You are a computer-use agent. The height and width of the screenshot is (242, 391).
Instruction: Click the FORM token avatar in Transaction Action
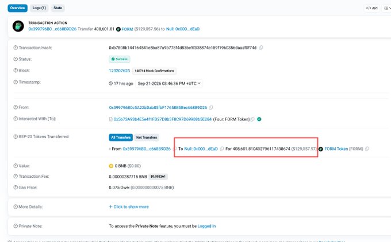pyautogui.click(x=18, y=26)
